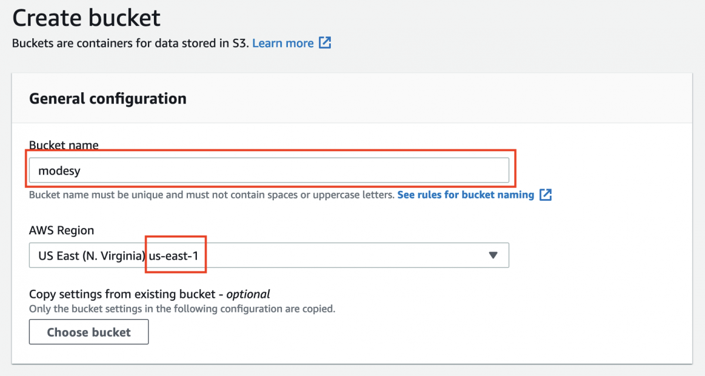Open See rules for bucket naming link
The height and width of the screenshot is (376, 705).
465,194
